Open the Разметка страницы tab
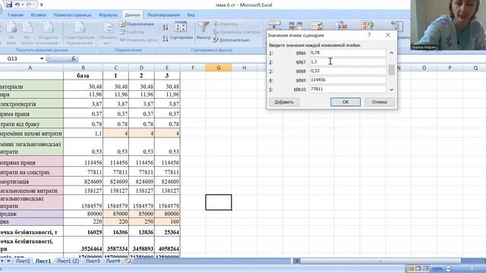 (72, 15)
